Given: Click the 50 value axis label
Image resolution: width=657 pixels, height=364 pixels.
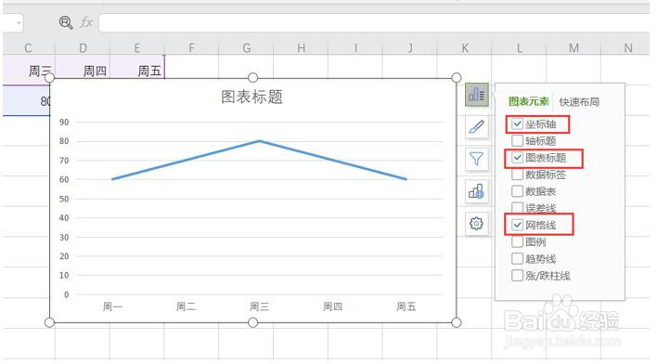Looking at the screenshot, I should tap(64, 199).
